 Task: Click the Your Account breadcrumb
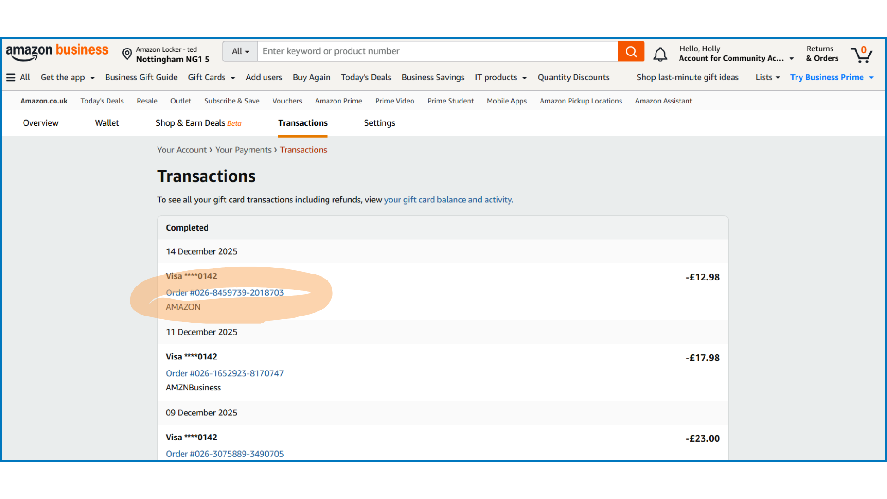coord(182,150)
